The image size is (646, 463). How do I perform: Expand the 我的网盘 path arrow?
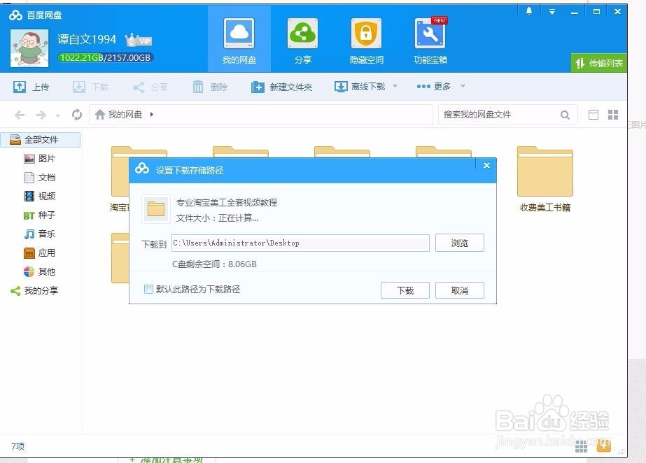click(152, 115)
